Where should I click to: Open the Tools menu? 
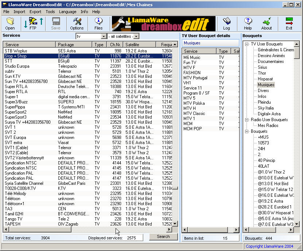pos(50,12)
